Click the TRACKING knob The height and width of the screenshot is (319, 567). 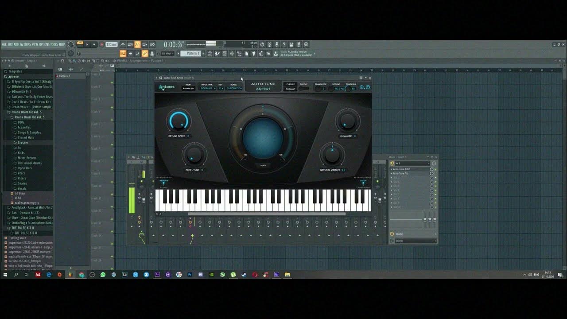pyautogui.click(x=347, y=88)
